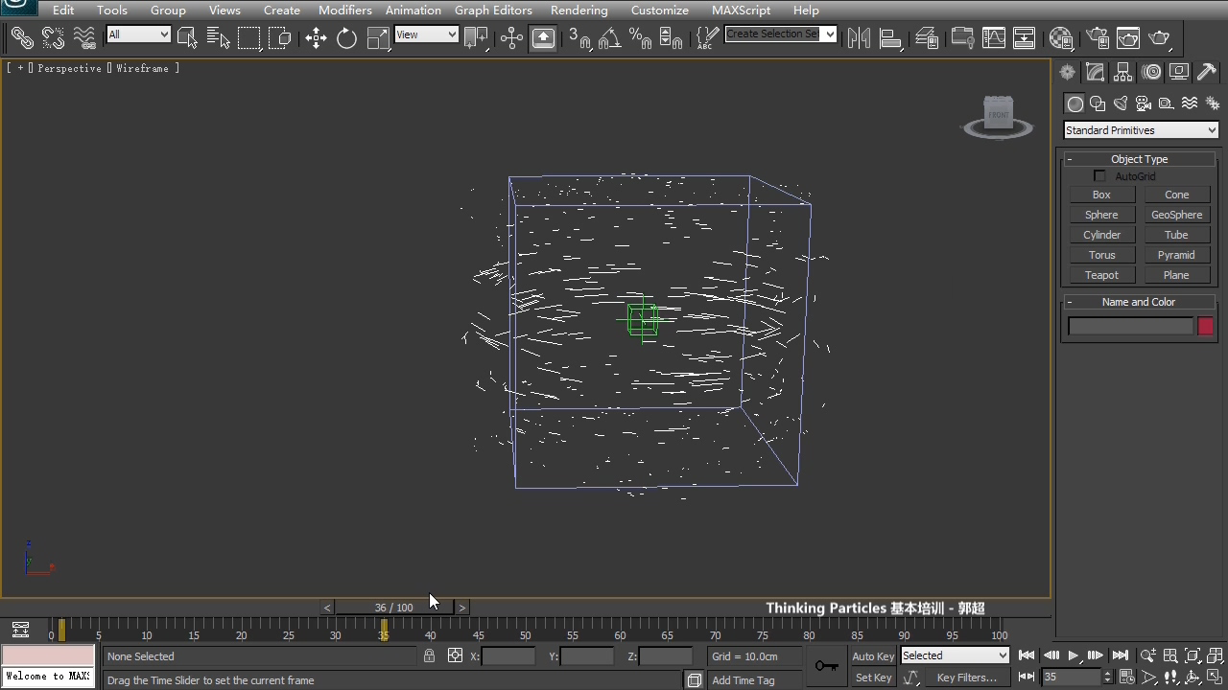Open the Modifiers menu
Viewport: 1228px width, 690px height.
(345, 10)
